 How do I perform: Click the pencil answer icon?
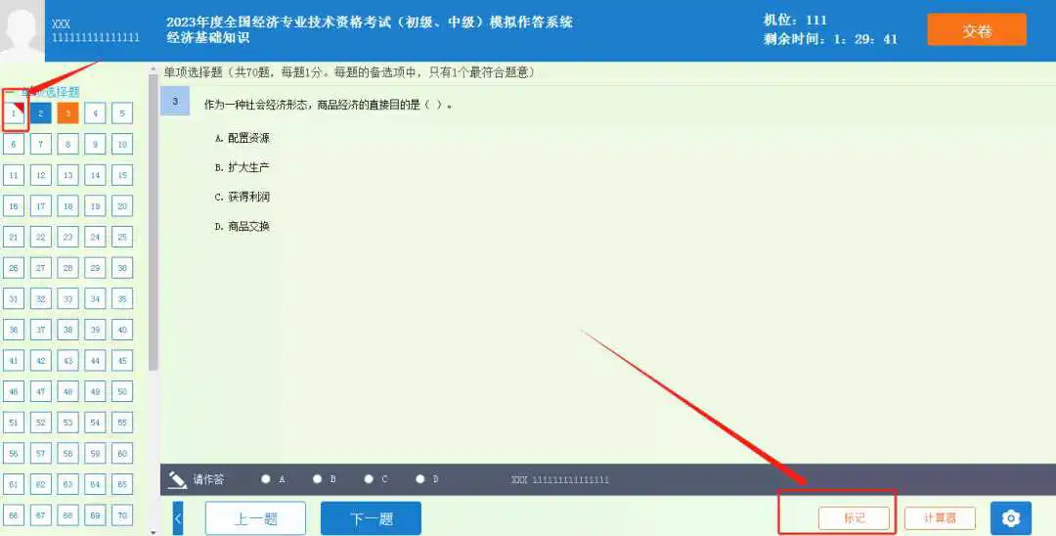(177, 479)
